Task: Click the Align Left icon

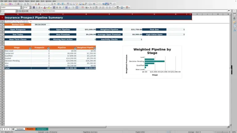Action: click(54, 7)
